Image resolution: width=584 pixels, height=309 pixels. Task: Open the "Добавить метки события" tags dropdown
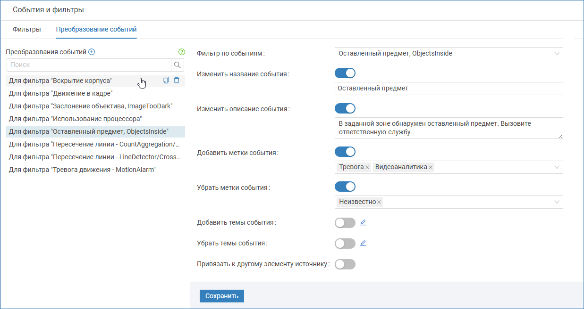[557, 167]
